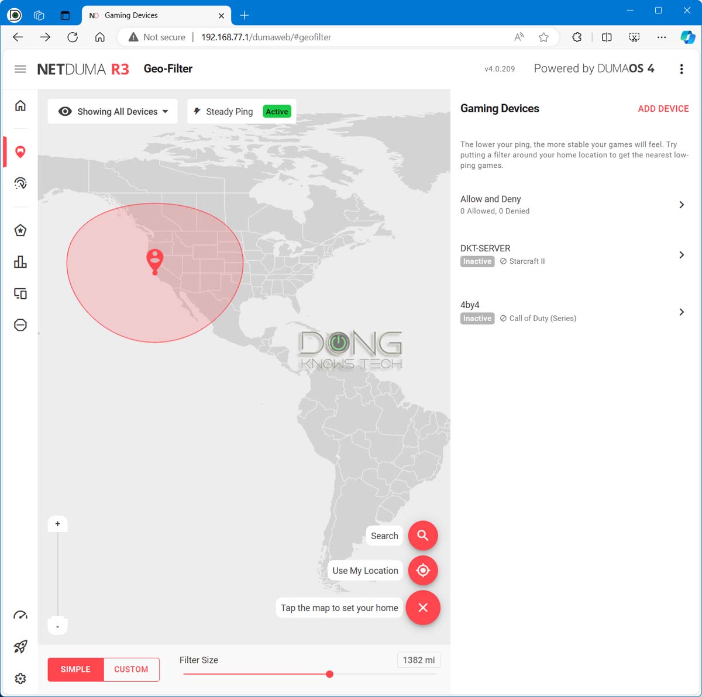
Task: Click the Not secure site warning
Action: 157,37
